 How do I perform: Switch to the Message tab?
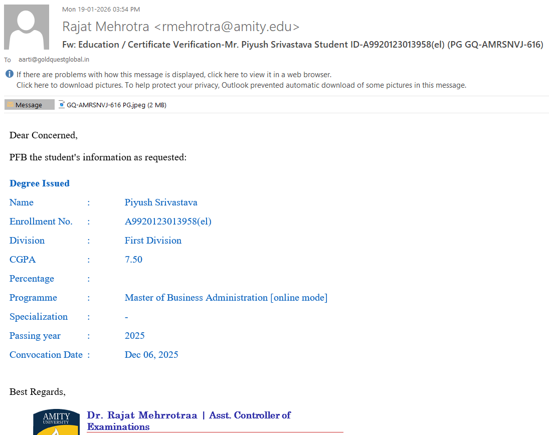(29, 105)
